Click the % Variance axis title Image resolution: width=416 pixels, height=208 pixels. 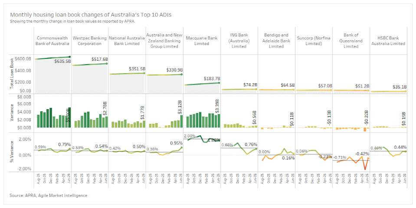pos(12,152)
